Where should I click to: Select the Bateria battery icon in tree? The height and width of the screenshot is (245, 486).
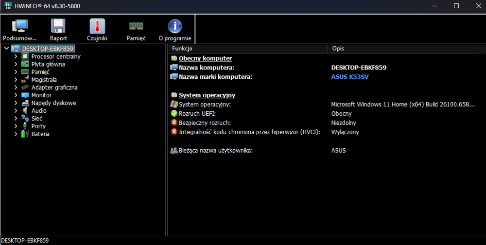tap(25, 134)
